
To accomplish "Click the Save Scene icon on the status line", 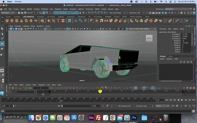I will coord(25,13).
